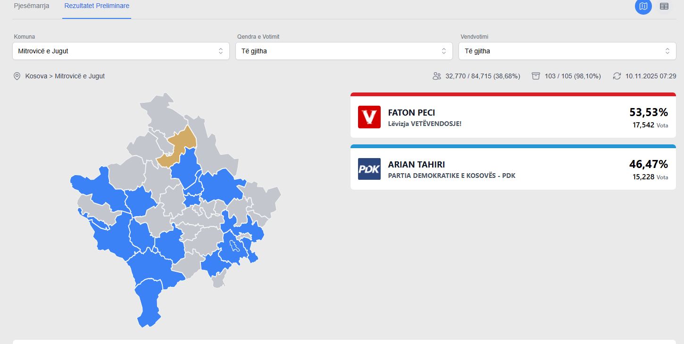Select the Rezultatet Preliminare tab
This screenshot has height=344, width=684.
[97, 6]
